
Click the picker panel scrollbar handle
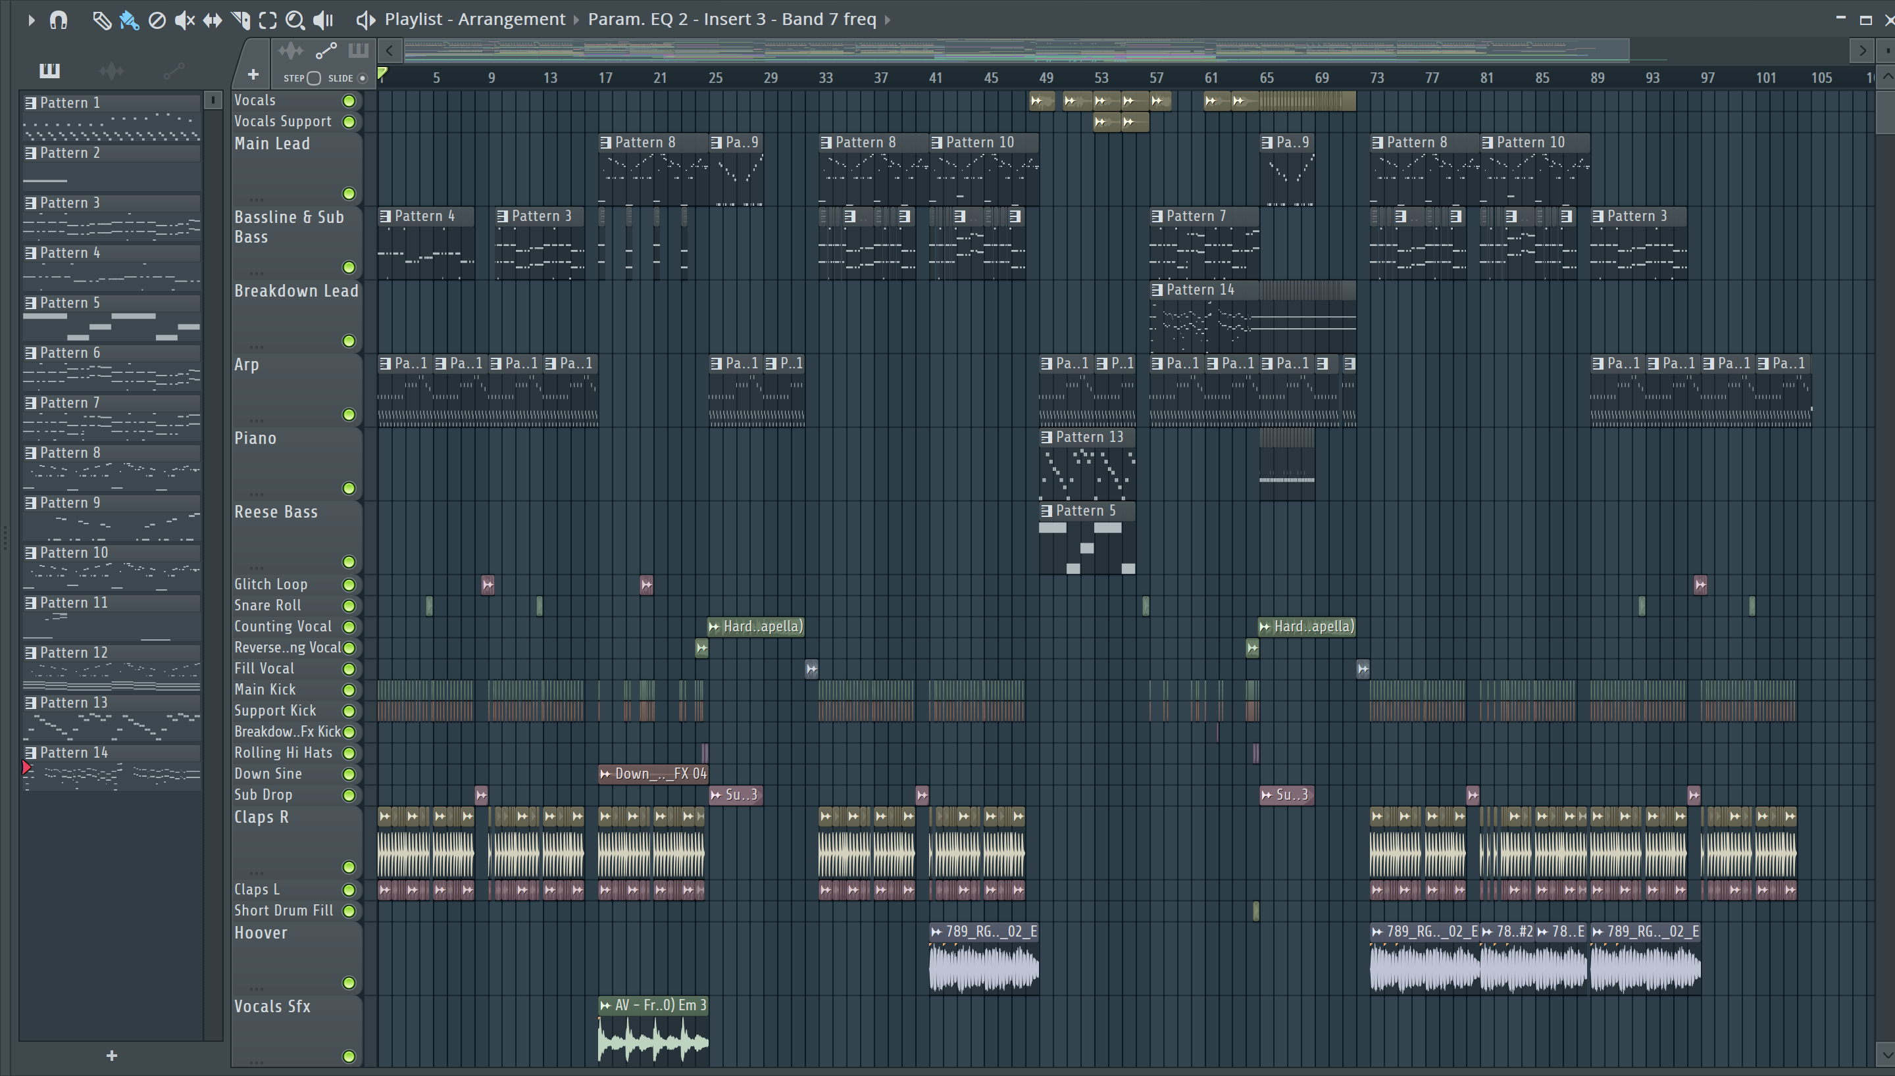coord(213,100)
